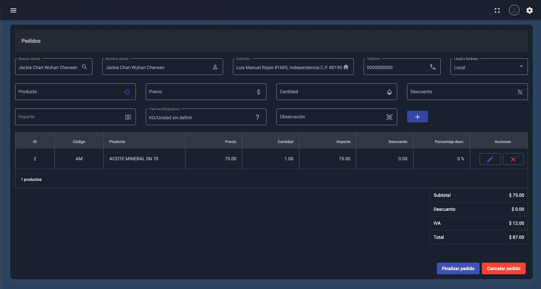Viewport: 541px width, 289px height.
Task: Click the AM code cell
Action: click(x=79, y=159)
